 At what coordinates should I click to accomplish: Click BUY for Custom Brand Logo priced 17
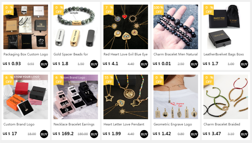[x=44, y=134]
